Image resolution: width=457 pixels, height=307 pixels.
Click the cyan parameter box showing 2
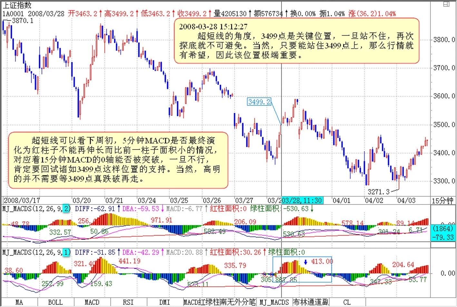[66, 208]
